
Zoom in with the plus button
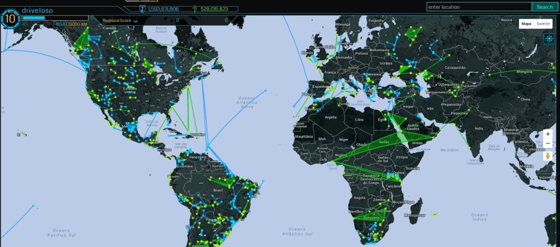(548, 134)
